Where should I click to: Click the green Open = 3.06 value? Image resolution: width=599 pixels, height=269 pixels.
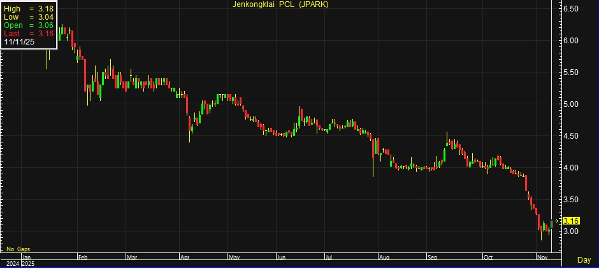(x=28, y=25)
